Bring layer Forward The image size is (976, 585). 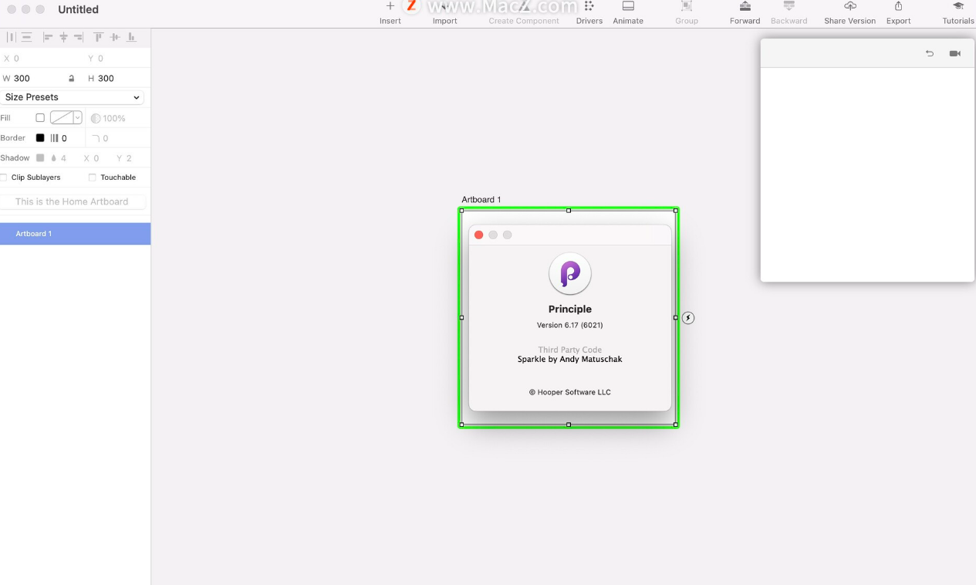coord(745,12)
